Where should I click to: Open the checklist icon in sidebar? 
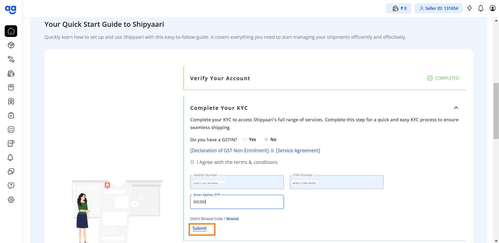click(11, 130)
